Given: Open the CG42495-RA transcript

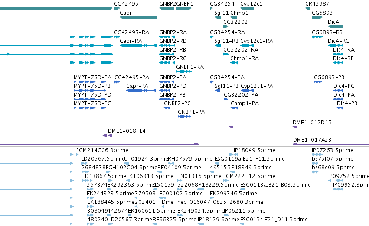Looking at the screenshot, I should point(131,32).
